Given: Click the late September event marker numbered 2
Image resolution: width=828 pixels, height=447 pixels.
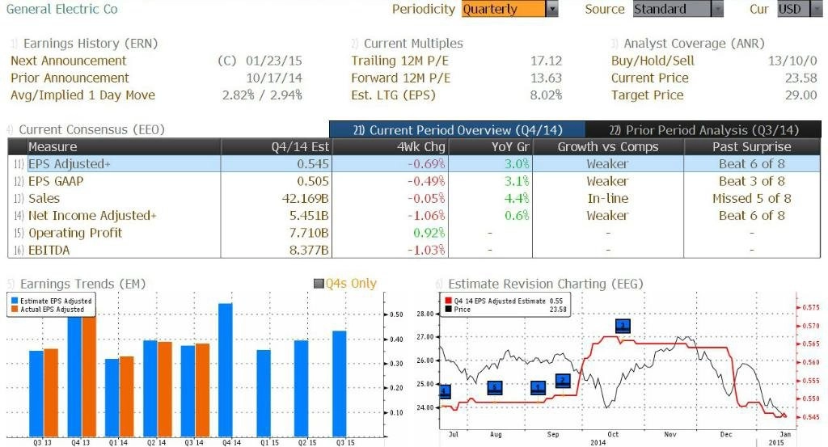Looking at the screenshot, I should coord(563,381).
